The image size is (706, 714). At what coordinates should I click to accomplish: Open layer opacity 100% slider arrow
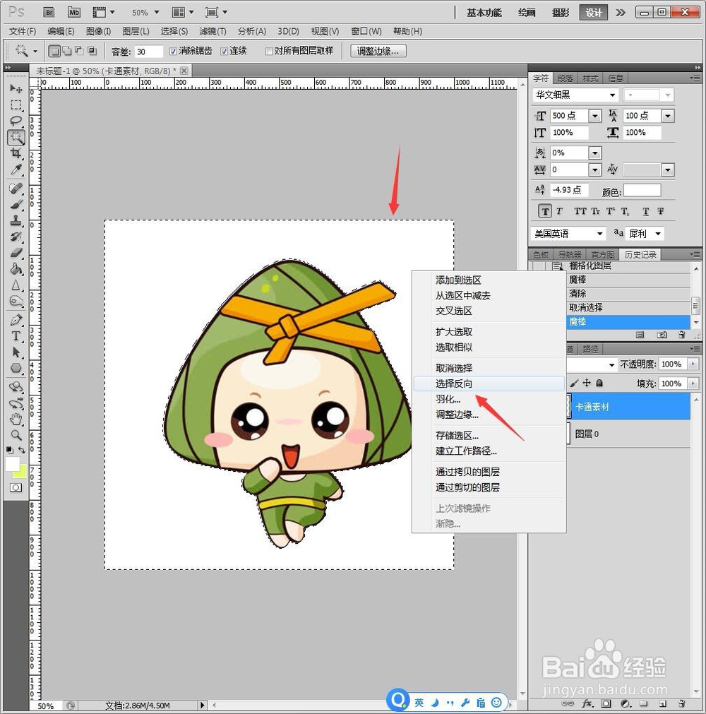pos(693,364)
